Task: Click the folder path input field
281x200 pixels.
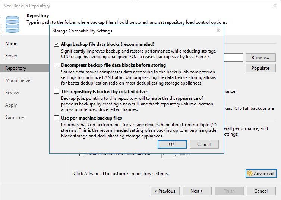Action: point(233,57)
